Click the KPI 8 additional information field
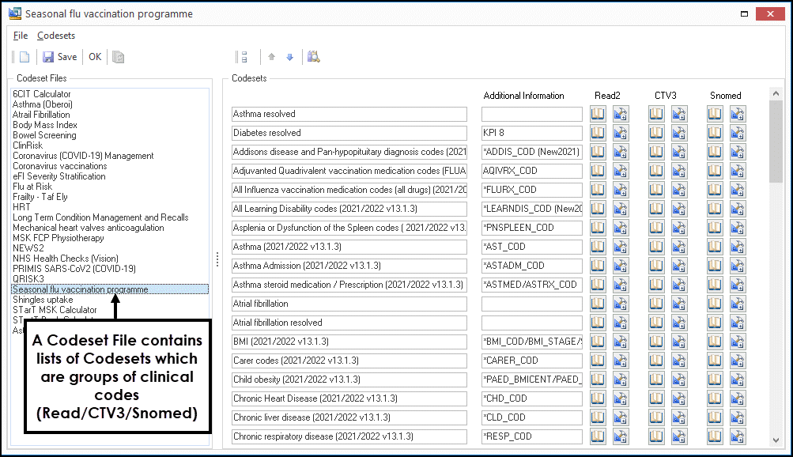Image resolution: width=793 pixels, height=457 pixels. click(531, 133)
